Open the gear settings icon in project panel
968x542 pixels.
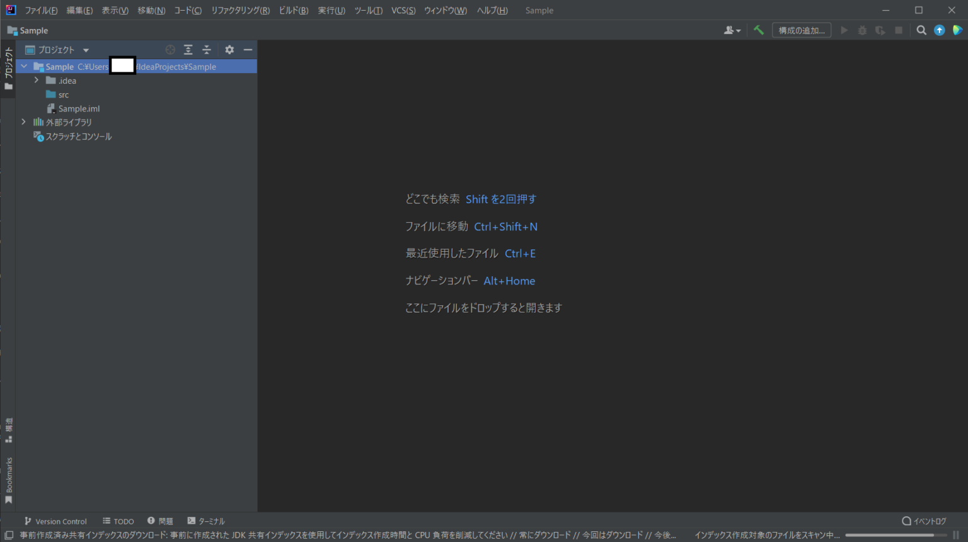point(229,49)
